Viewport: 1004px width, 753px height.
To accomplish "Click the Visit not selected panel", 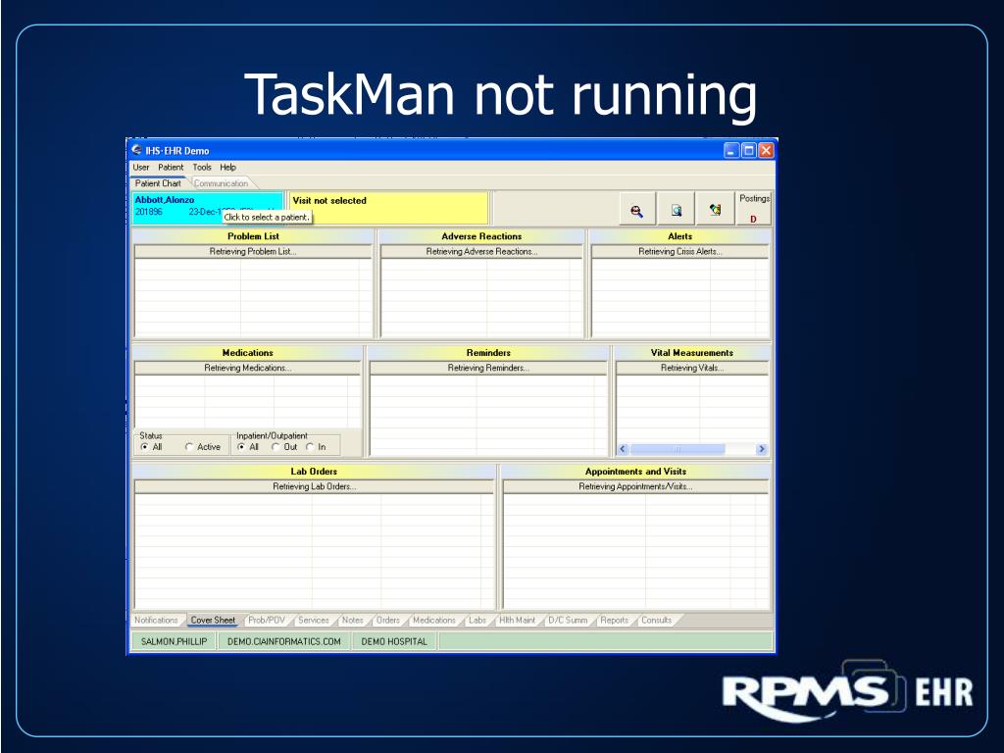I will [x=388, y=208].
